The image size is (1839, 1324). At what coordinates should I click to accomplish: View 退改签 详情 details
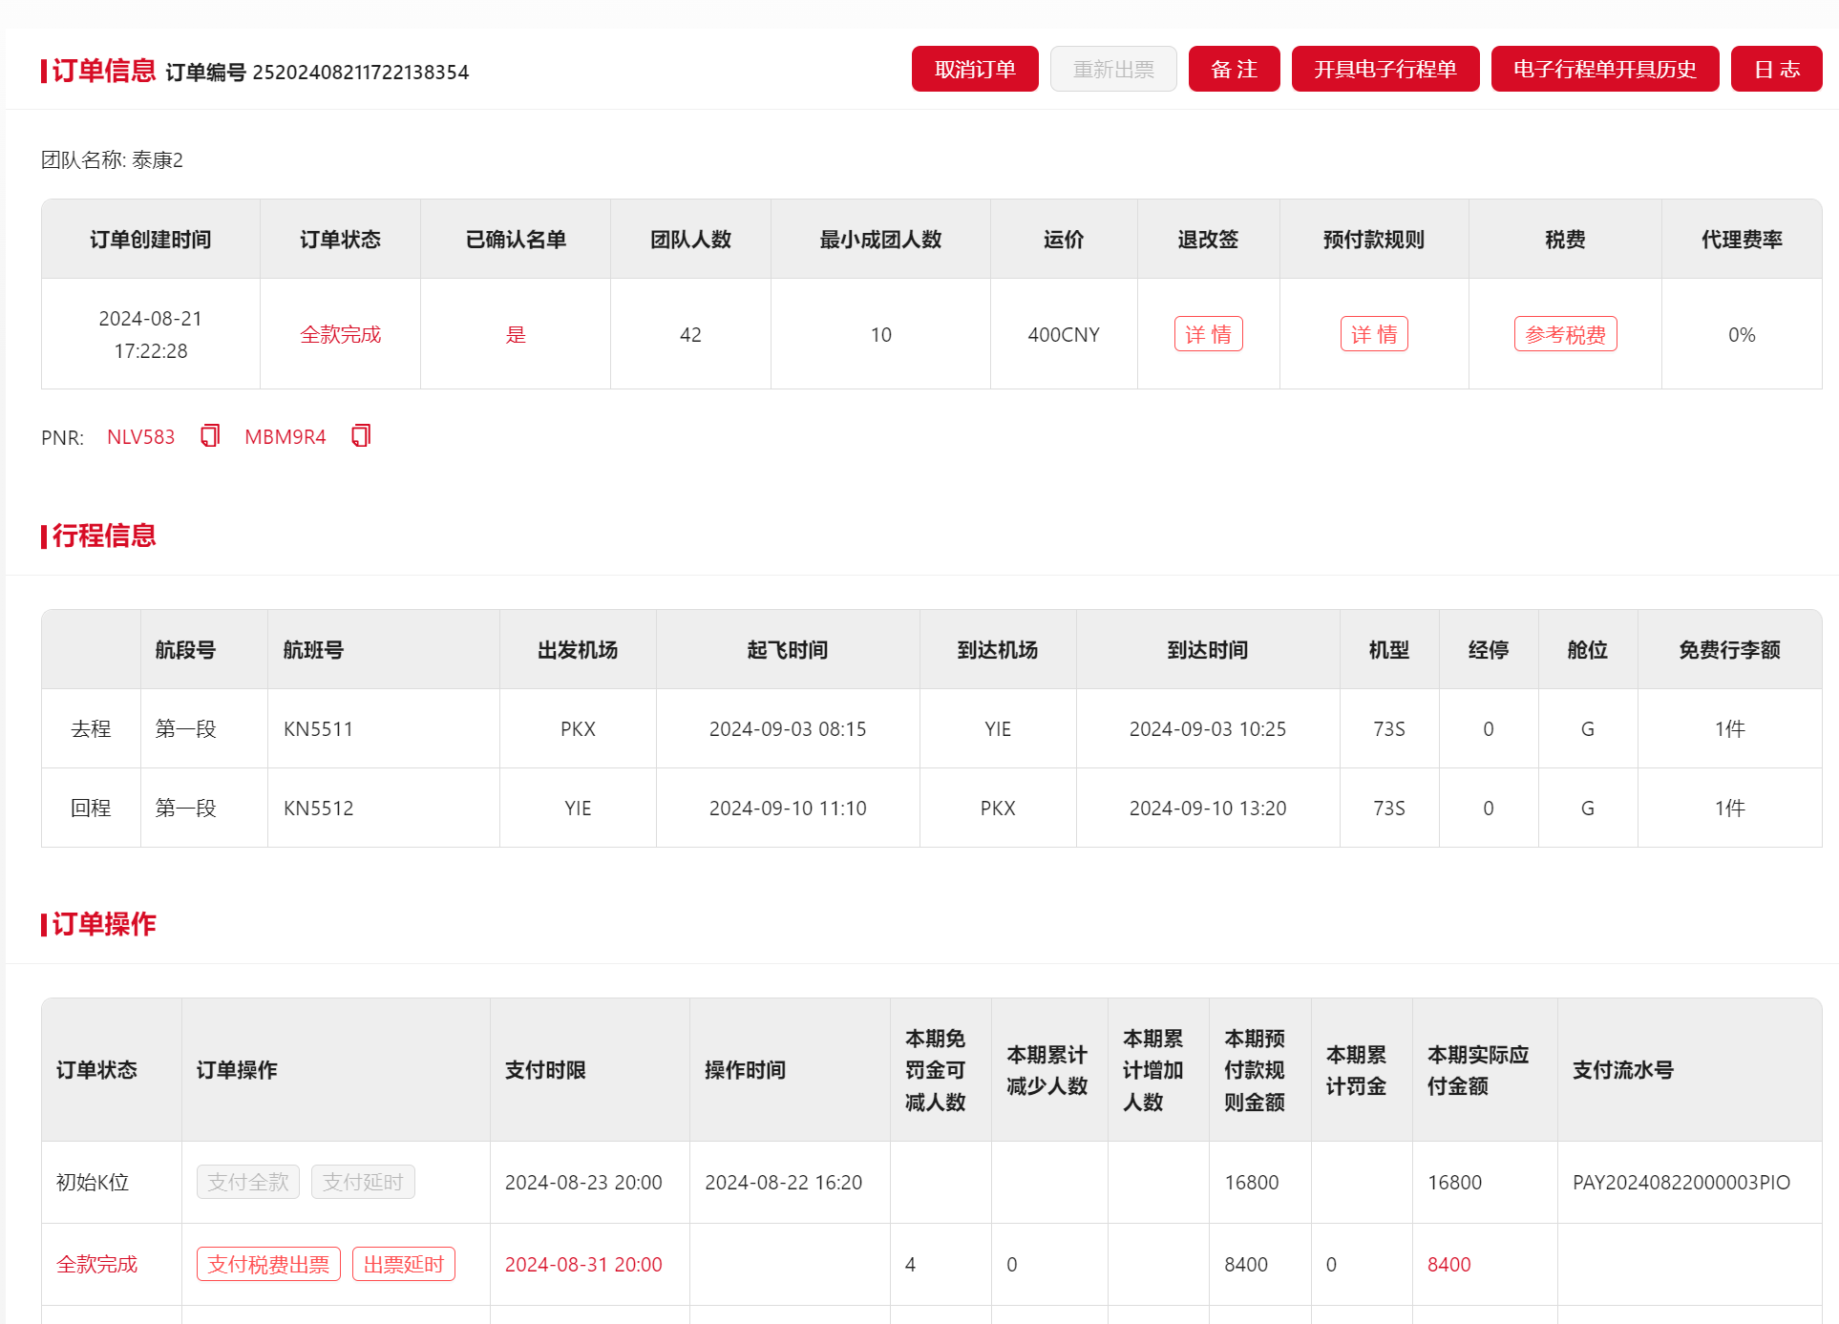coord(1208,334)
